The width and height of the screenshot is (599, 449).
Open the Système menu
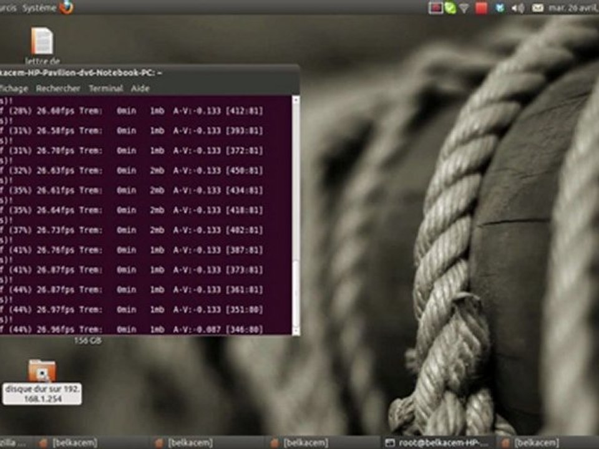(x=39, y=7)
